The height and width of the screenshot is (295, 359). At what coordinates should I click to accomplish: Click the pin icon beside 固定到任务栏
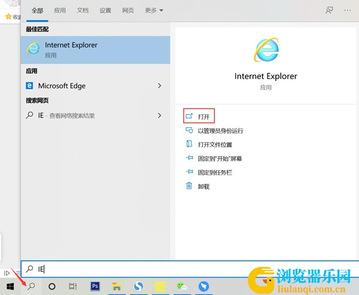189,172
